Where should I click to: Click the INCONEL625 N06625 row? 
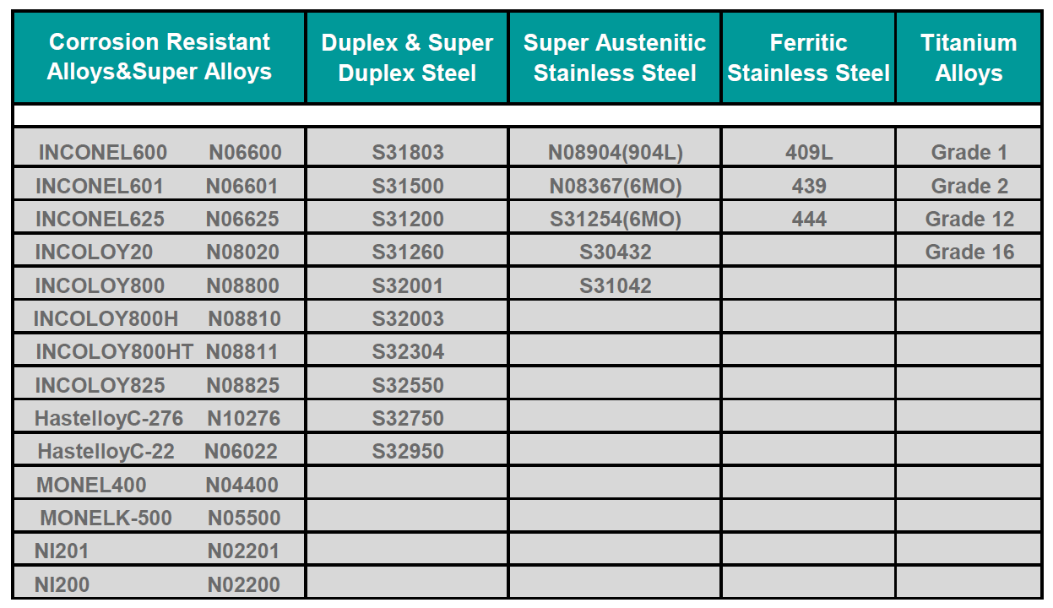pos(159,220)
